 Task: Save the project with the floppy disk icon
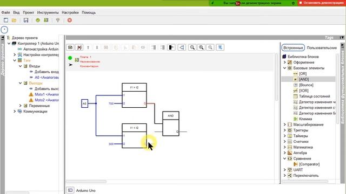coord(26,20)
